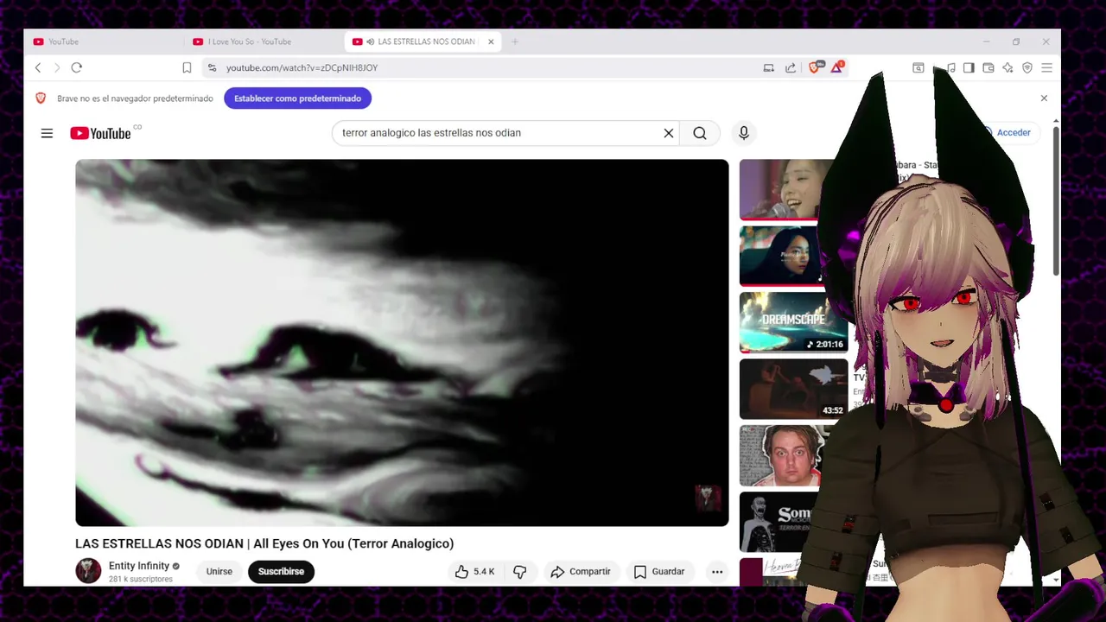Open the YouTube guide hamburger menu
Image resolution: width=1106 pixels, height=622 pixels.
(47, 133)
